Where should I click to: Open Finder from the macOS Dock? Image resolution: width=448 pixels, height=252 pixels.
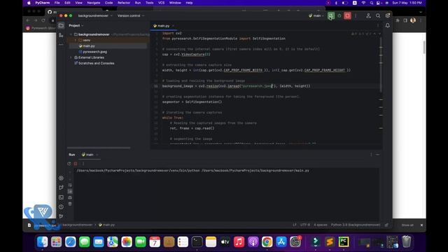pos(42,242)
